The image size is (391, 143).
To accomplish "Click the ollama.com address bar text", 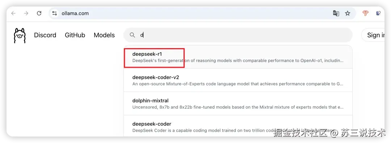I will 75,13.
